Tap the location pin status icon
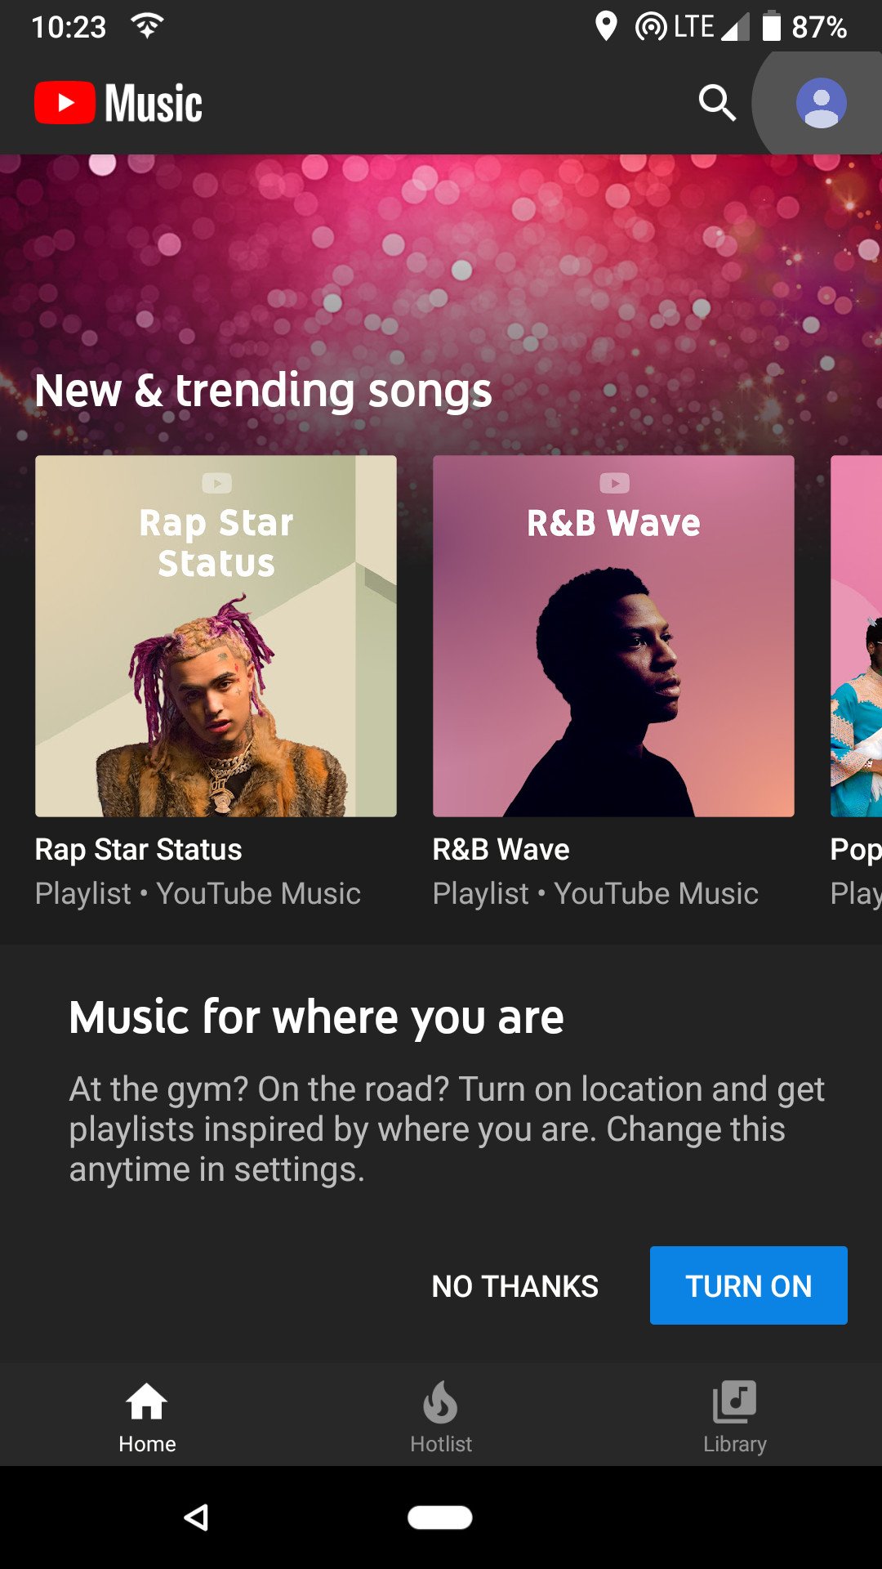This screenshot has width=882, height=1569. (x=605, y=26)
